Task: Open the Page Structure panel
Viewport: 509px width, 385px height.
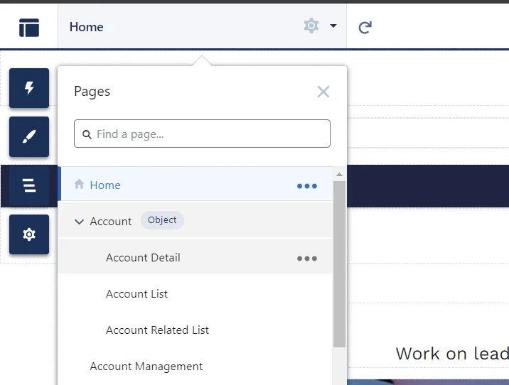Action: point(29,186)
